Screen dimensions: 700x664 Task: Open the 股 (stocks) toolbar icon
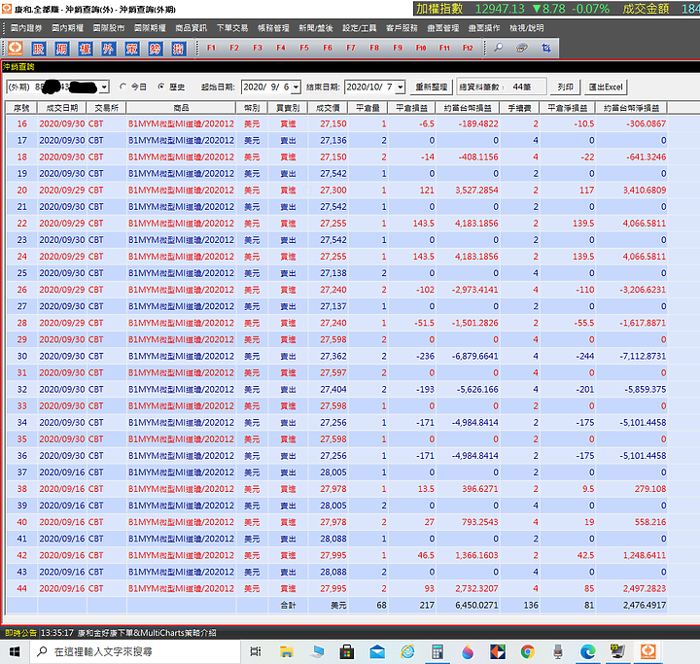[38, 49]
